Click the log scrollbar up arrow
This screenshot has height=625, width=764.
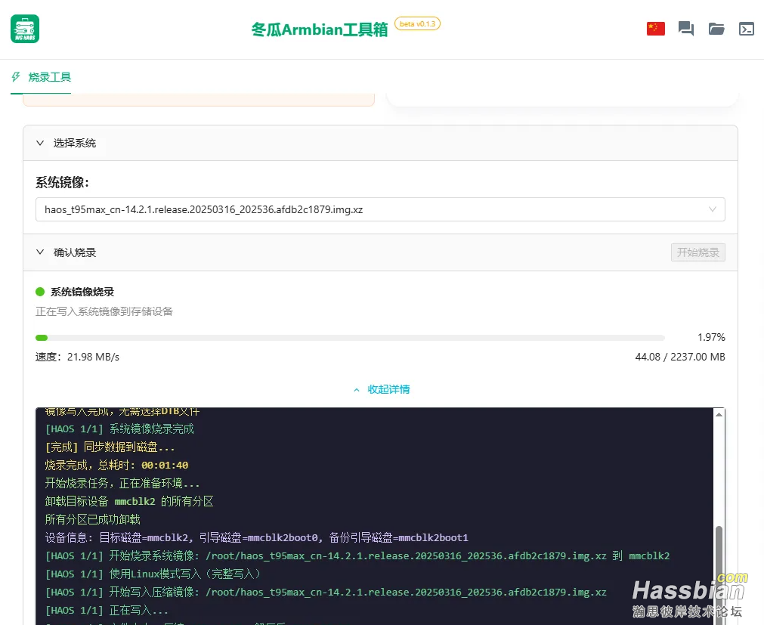719,414
